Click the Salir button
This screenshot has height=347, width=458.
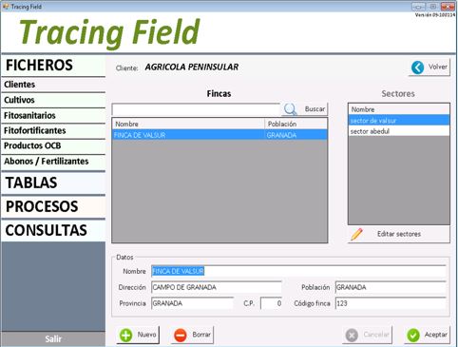click(x=53, y=339)
